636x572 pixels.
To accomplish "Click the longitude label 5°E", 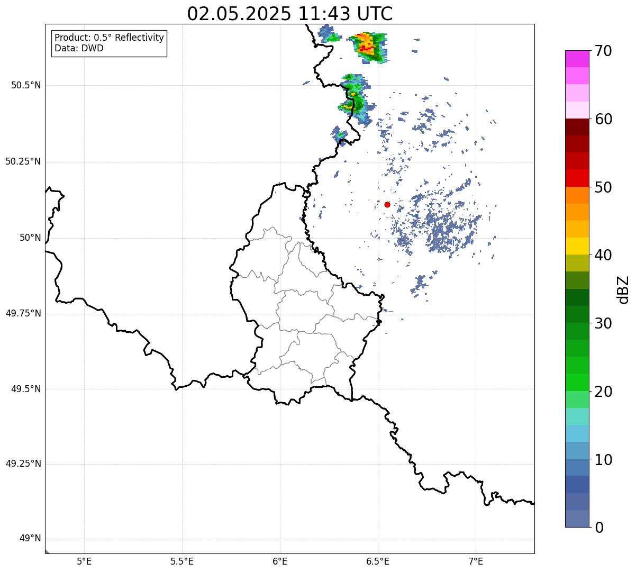I will [84, 561].
